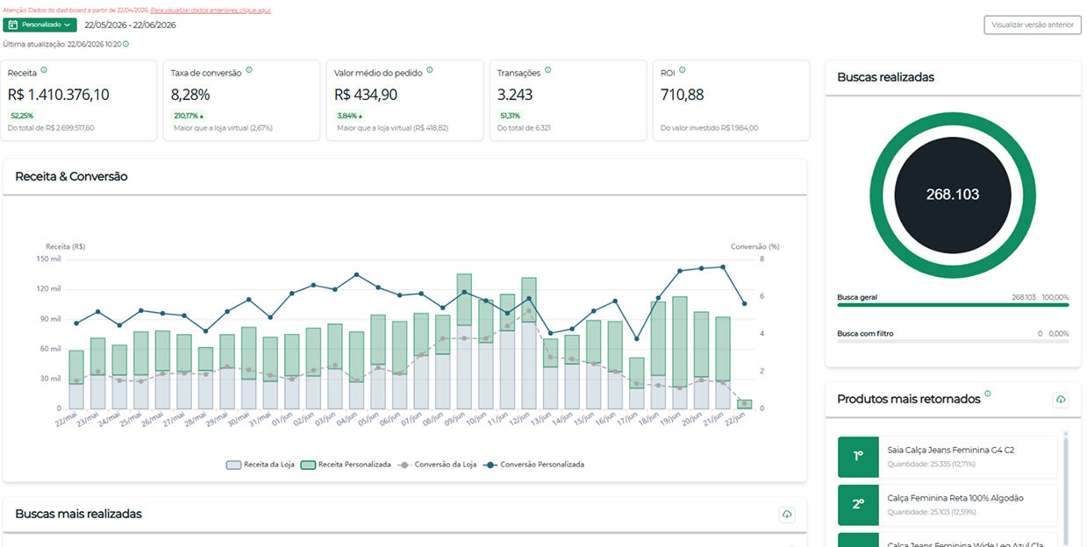This screenshot has height=547, width=1087.
Task: Select the 2º product Calça Feminina Reta 100% Algodão
Action: point(948,505)
